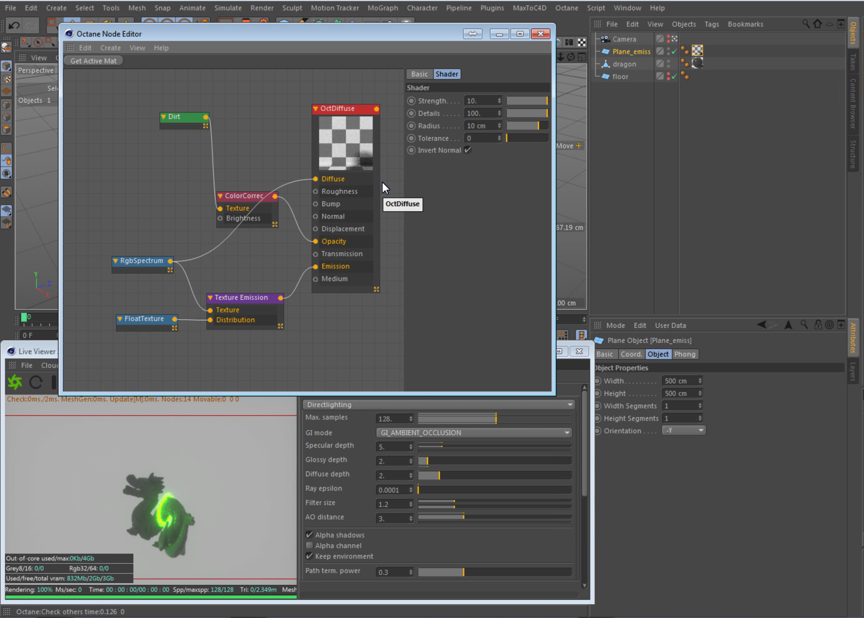Toggle the Invert Normal checkbox
Screen dimensions: 864x618
point(468,150)
